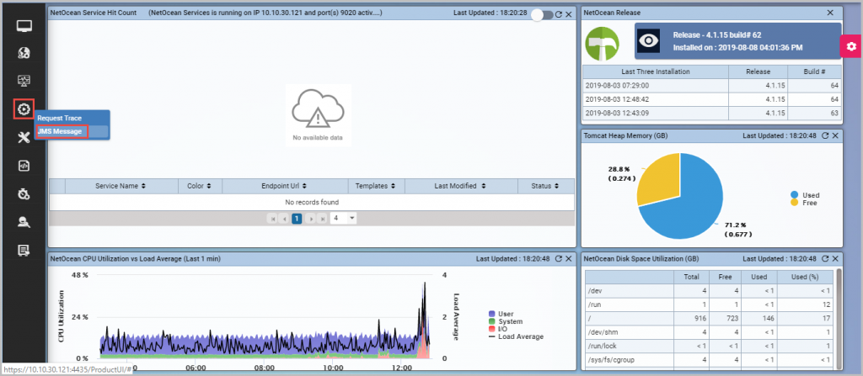Go to previous page in paginator

click(x=284, y=219)
